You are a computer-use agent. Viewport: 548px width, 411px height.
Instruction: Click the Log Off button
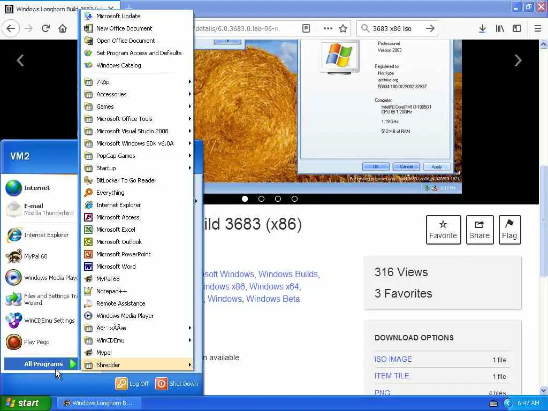click(x=132, y=384)
